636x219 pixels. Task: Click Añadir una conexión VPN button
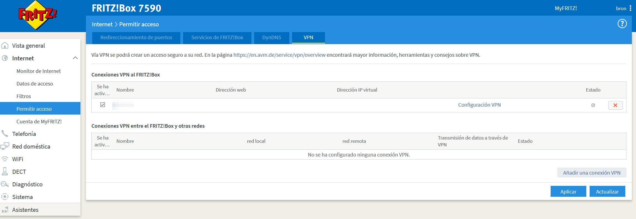click(x=592, y=173)
